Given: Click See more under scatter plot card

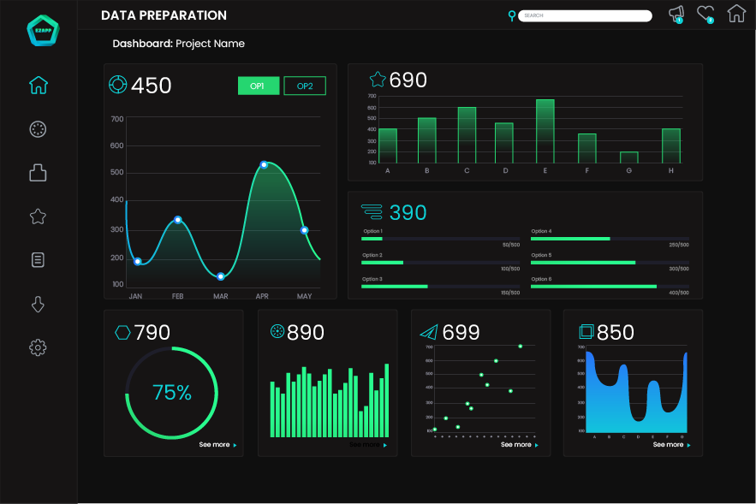Looking at the screenshot, I should [x=519, y=445].
